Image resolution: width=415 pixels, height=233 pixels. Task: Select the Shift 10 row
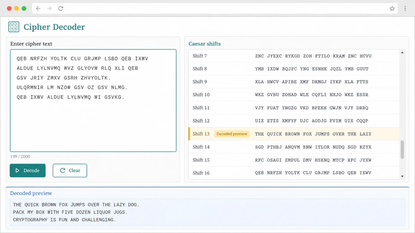pos(294,95)
